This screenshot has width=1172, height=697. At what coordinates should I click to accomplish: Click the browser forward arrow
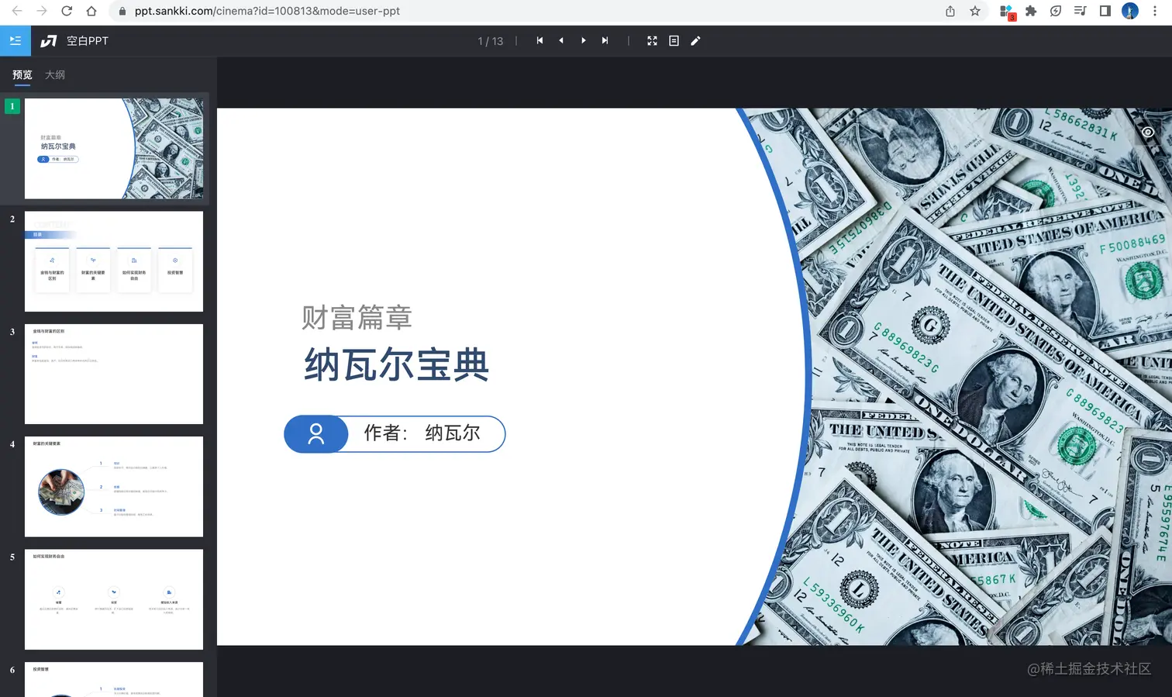tap(42, 11)
